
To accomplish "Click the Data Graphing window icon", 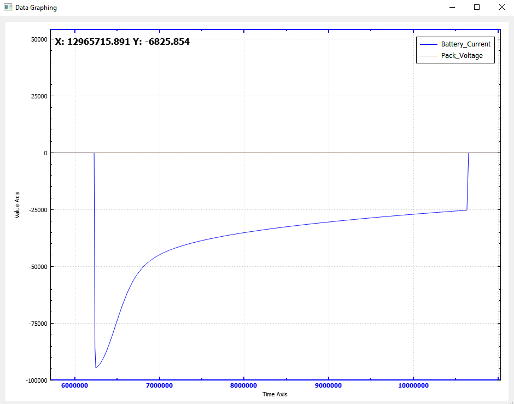I will (x=8, y=8).
